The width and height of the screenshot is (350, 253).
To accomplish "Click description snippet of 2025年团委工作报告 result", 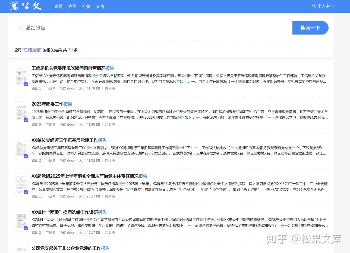I will 180,115.
